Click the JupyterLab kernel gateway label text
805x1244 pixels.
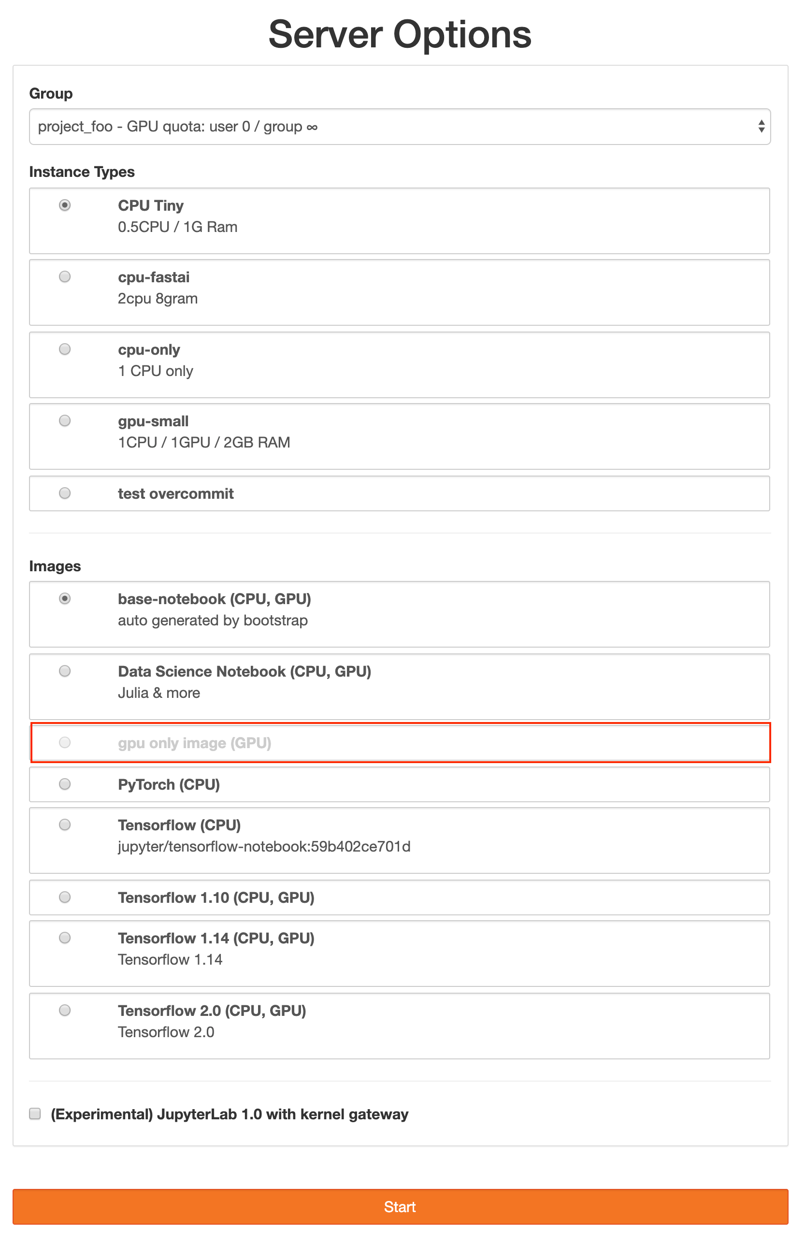230,1114
